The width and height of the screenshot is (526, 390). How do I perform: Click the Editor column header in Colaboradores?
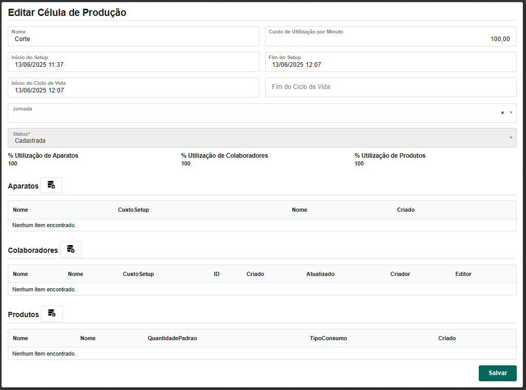coord(463,274)
